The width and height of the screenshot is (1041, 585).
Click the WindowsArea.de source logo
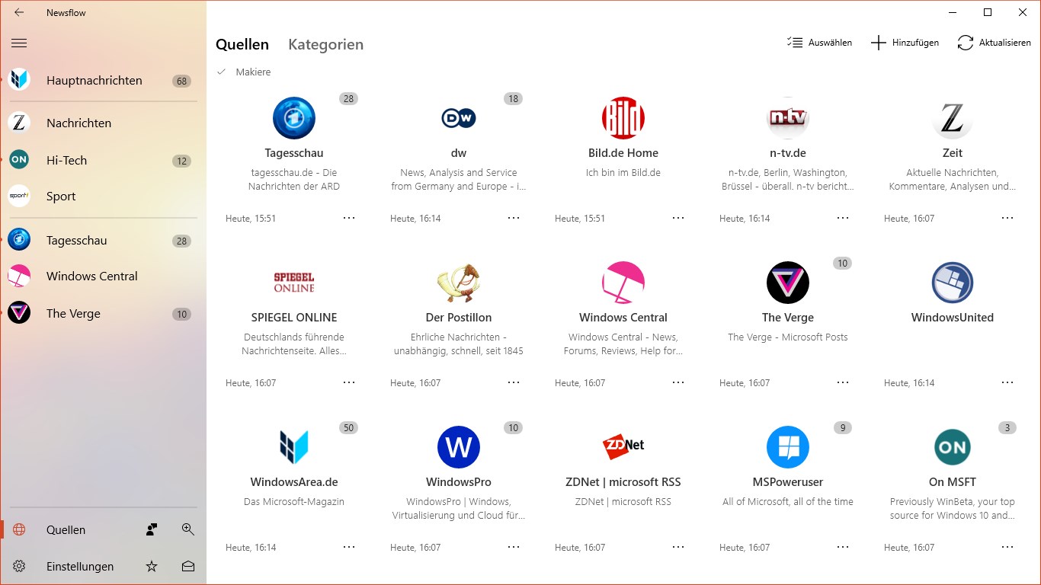coord(294,446)
